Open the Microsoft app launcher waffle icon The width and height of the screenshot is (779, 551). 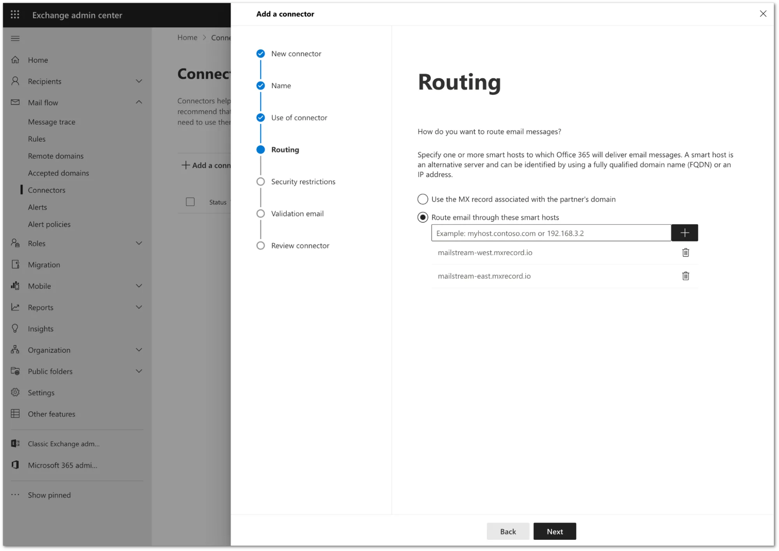15,14
